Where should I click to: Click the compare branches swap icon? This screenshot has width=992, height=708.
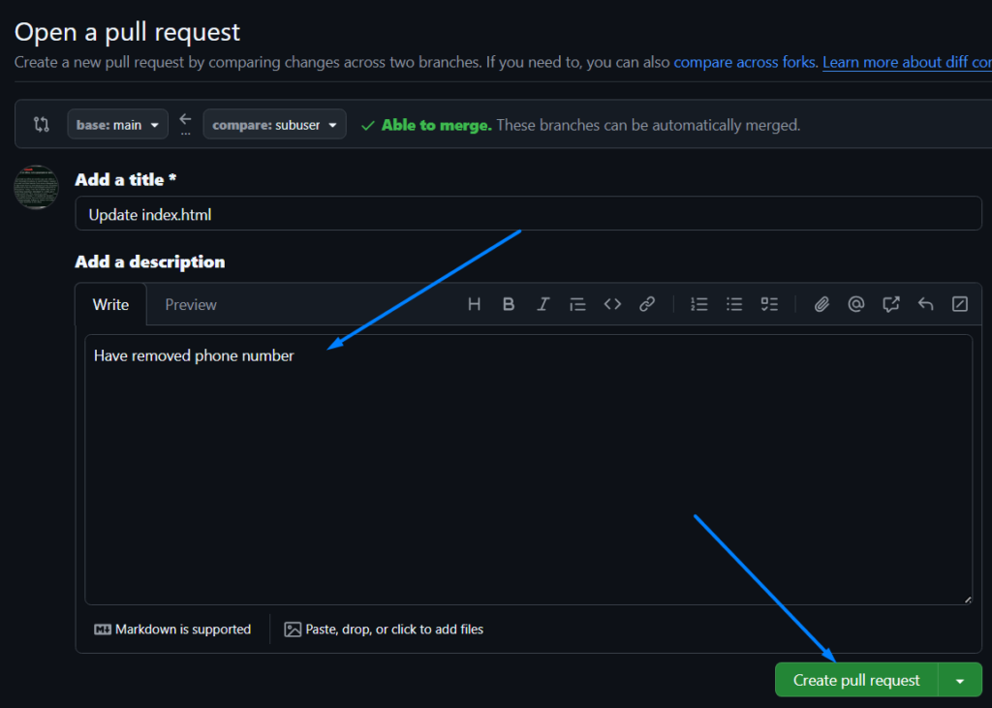[41, 124]
